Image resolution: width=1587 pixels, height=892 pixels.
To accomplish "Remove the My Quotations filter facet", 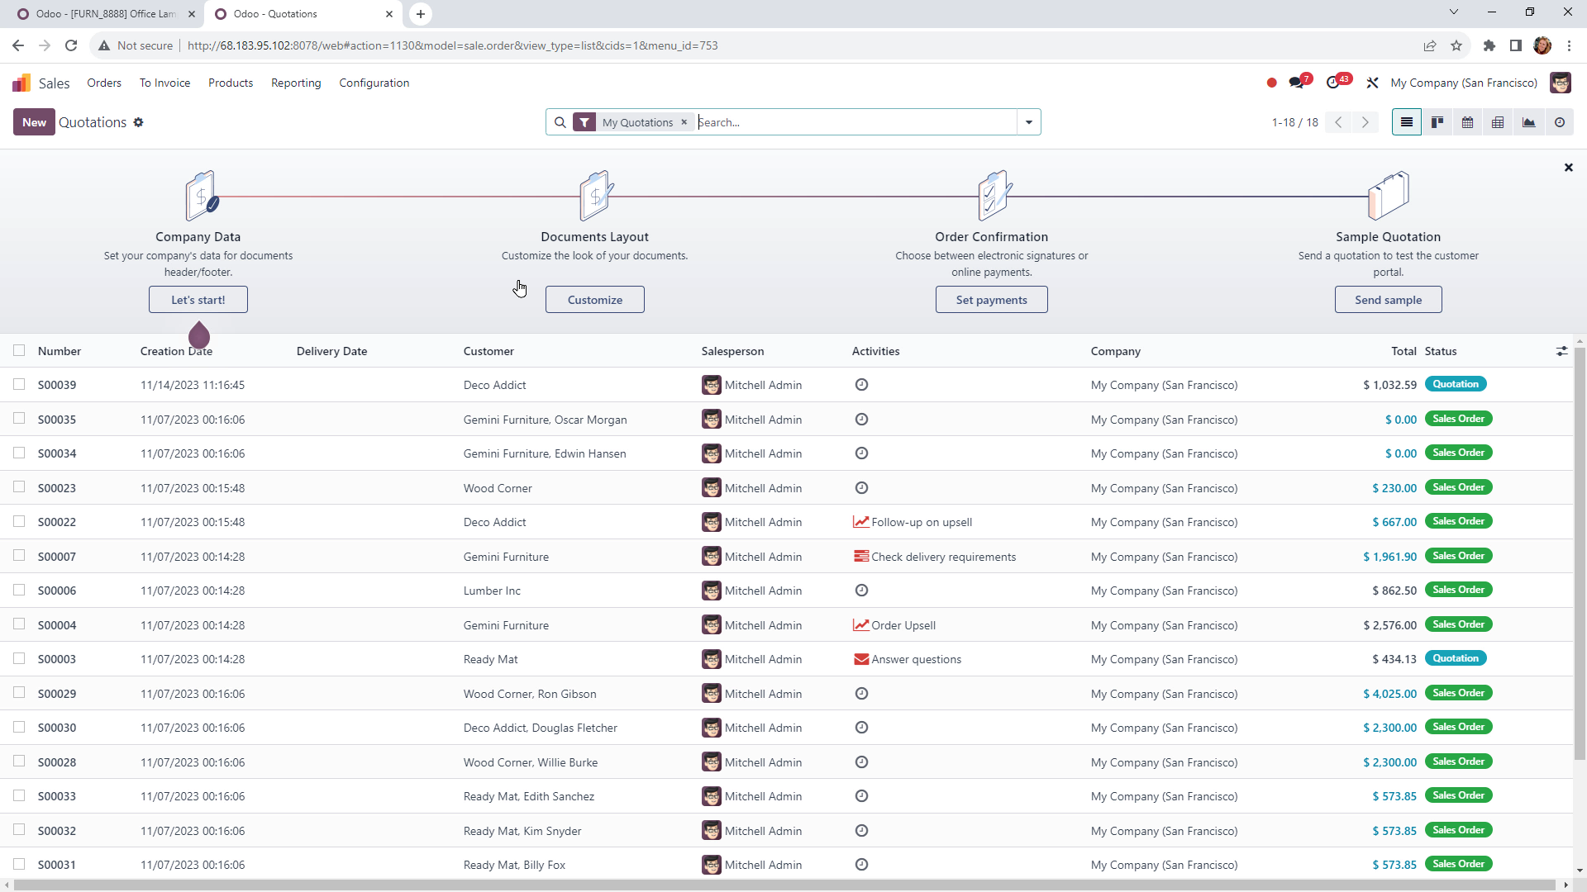I will pos(684,122).
